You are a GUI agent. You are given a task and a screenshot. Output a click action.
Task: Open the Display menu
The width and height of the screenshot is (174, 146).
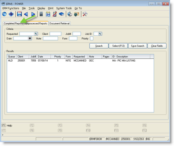41,8
